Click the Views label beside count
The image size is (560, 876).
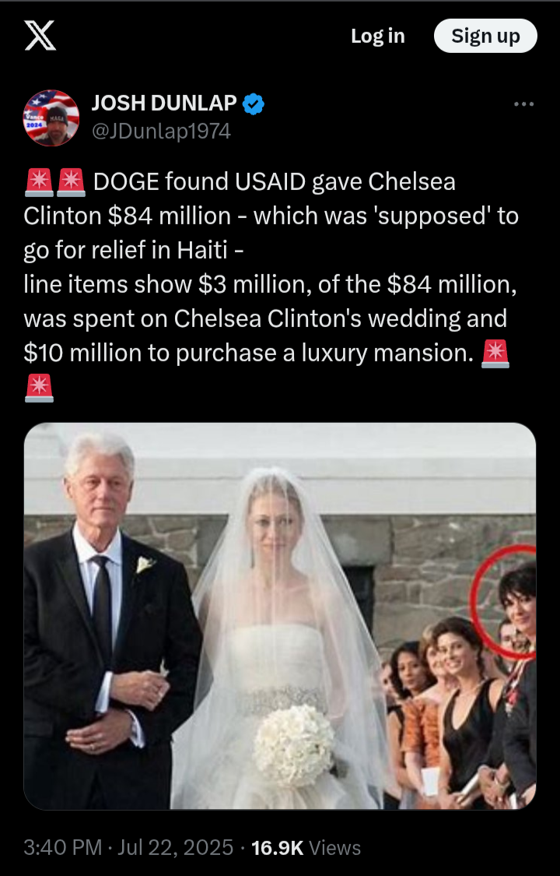click(334, 848)
